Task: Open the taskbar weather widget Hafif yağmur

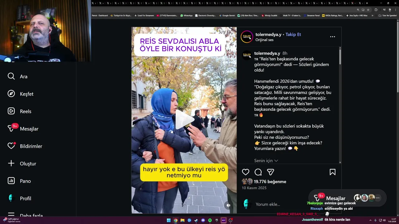Action: click(12, 220)
